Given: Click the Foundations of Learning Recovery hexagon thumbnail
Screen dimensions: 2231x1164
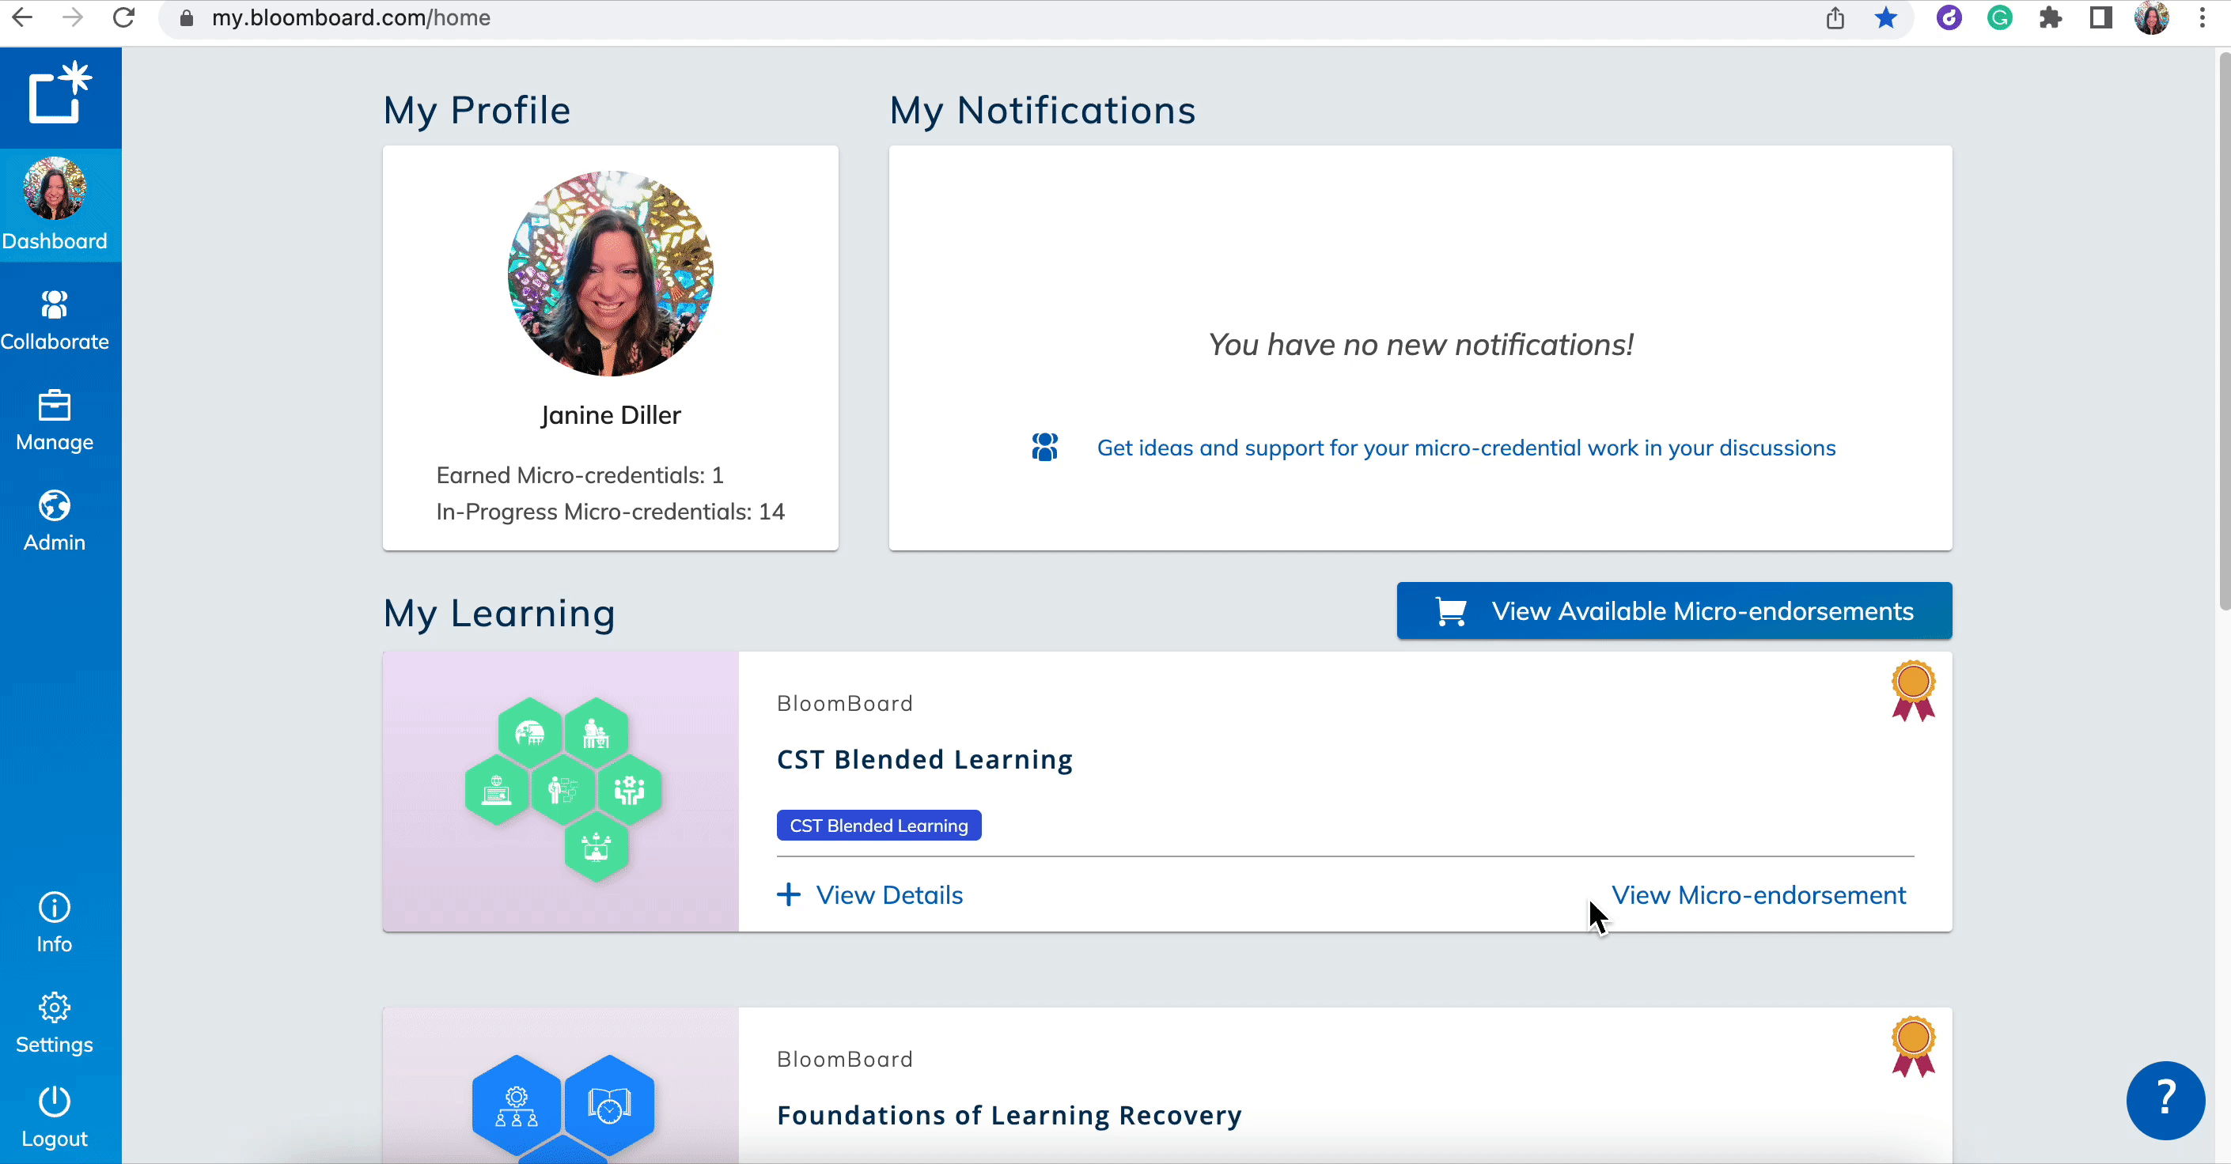Looking at the screenshot, I should 561,1087.
